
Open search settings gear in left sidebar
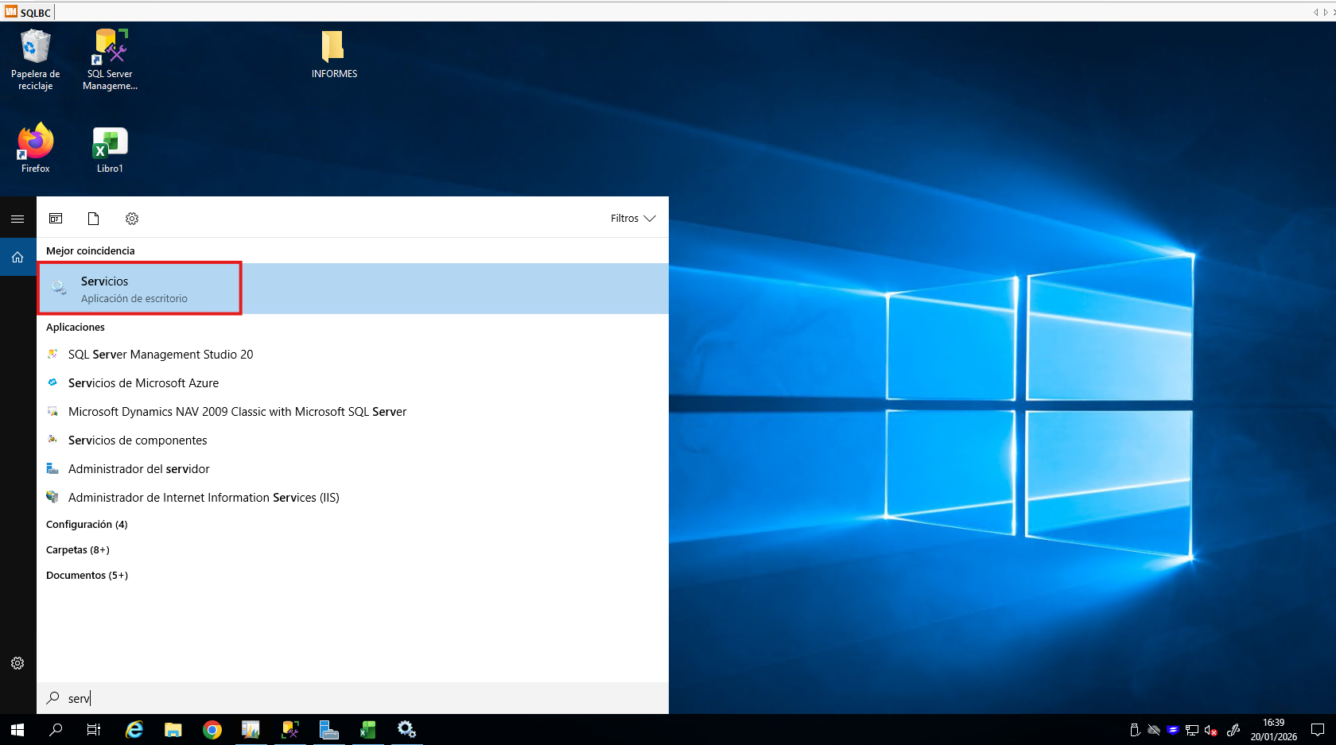pyautogui.click(x=17, y=663)
